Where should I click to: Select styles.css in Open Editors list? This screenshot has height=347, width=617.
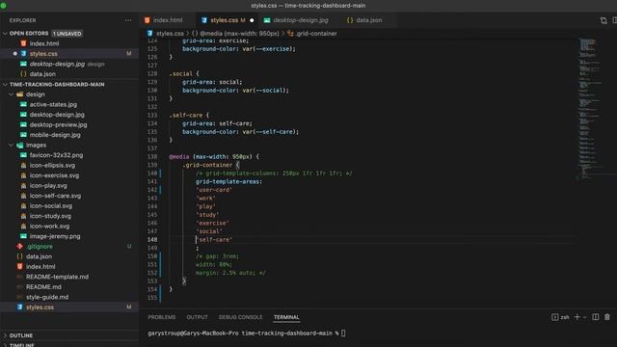(x=43, y=54)
